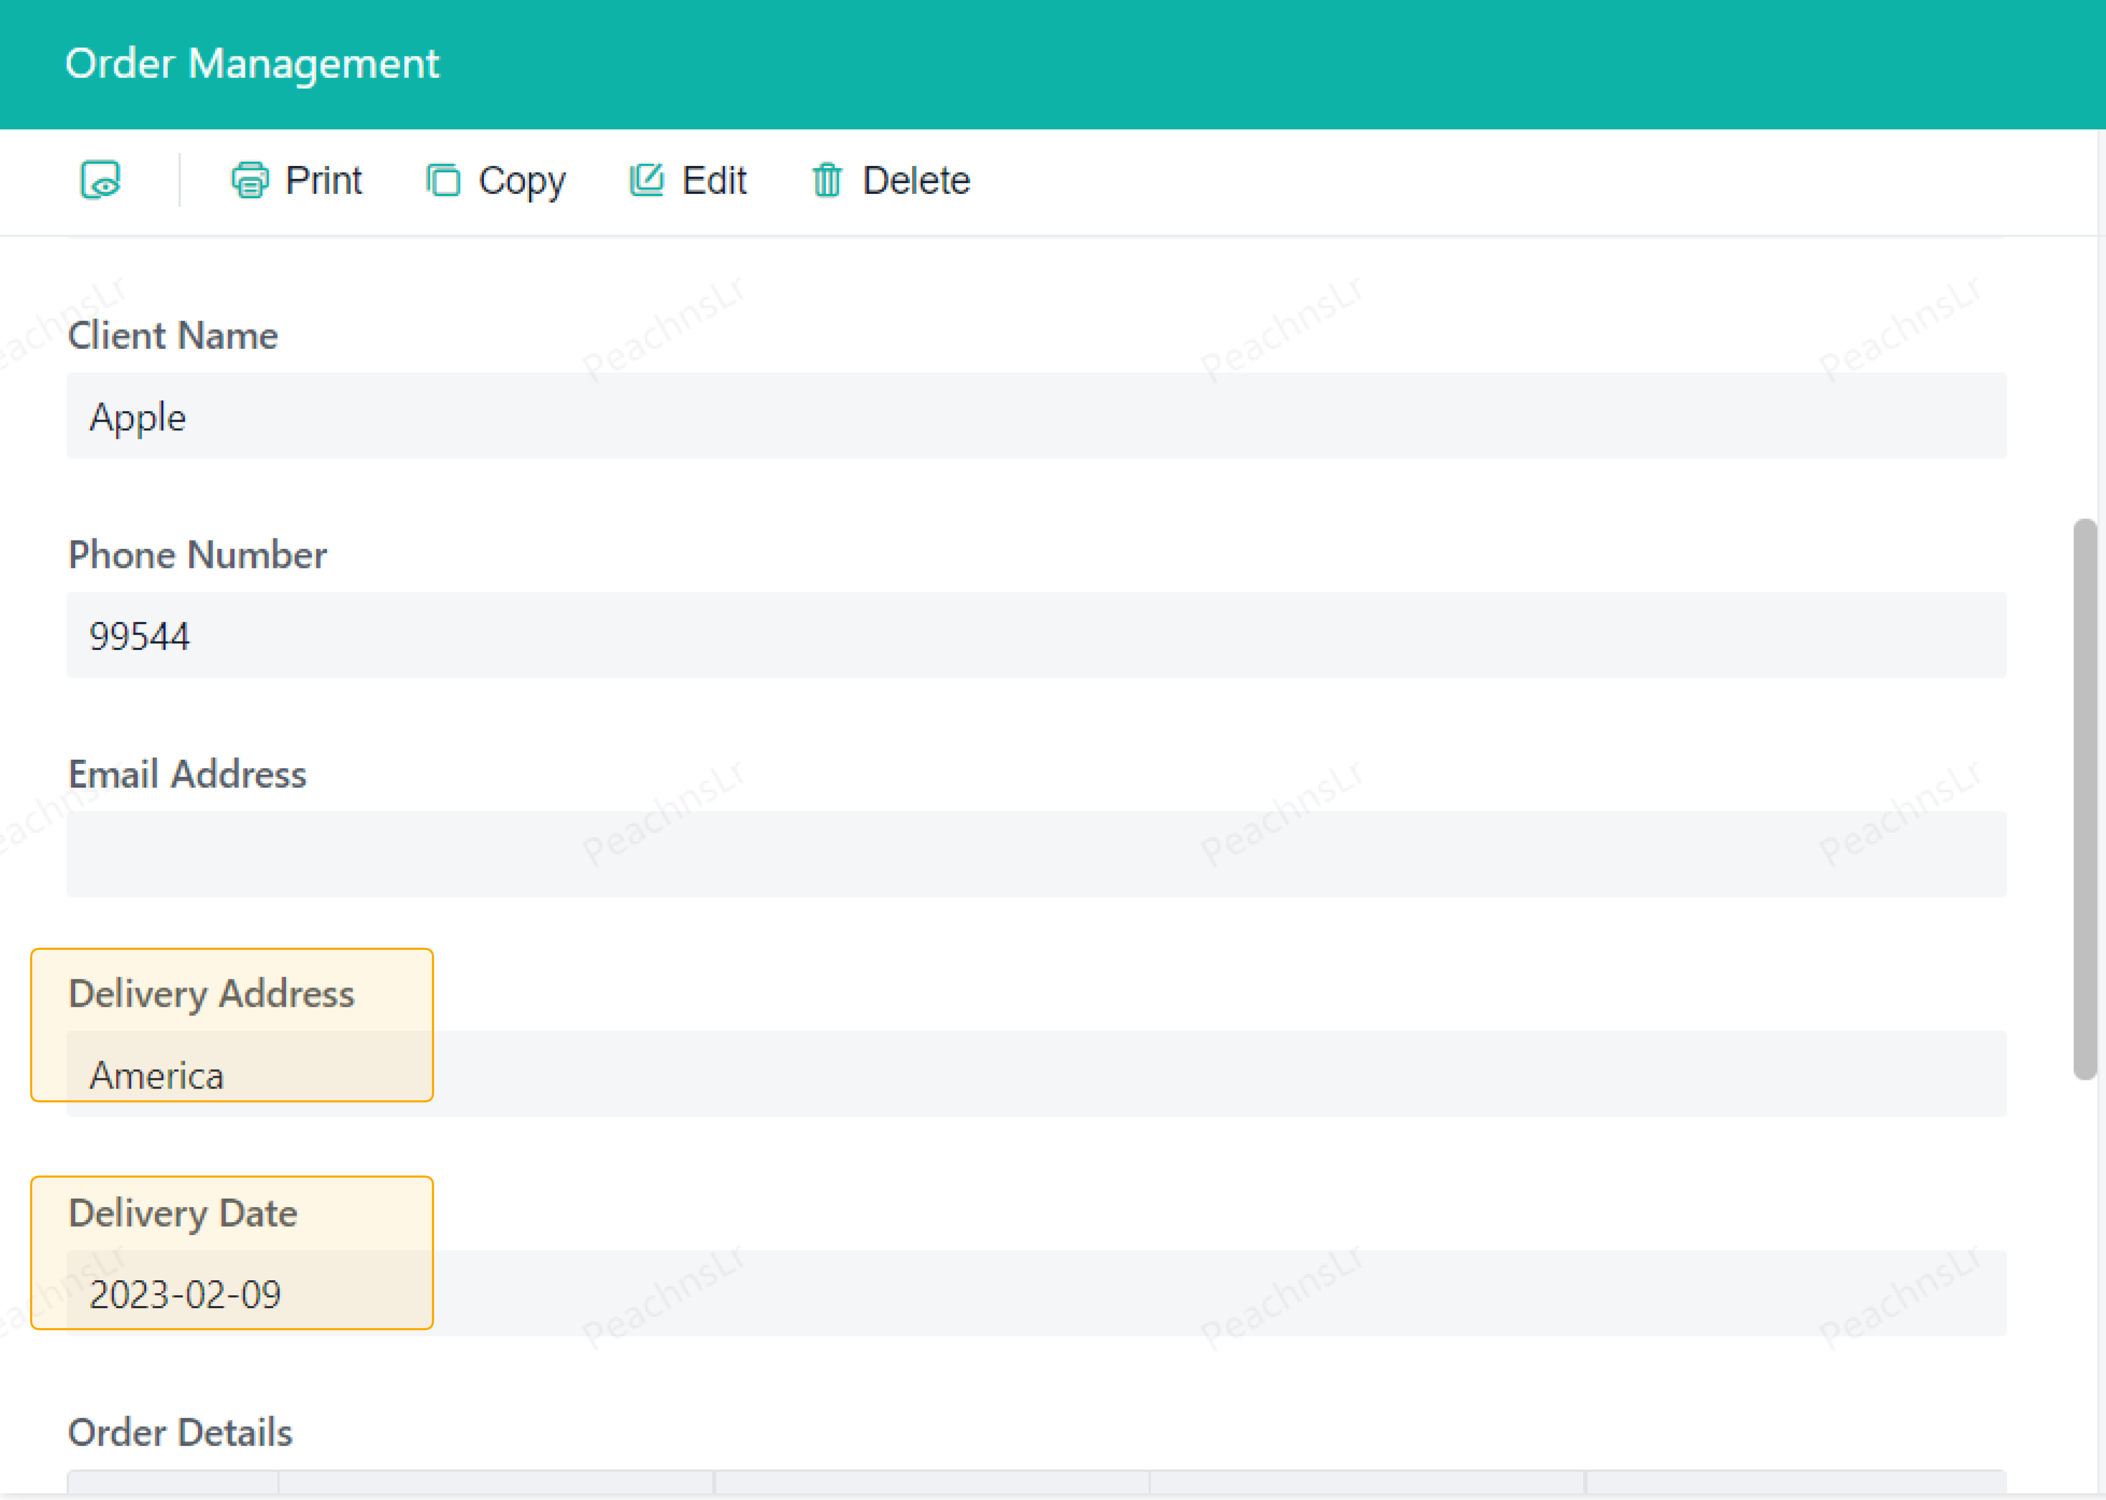Click the Order Details section label
2106x1500 pixels.
[180, 1432]
